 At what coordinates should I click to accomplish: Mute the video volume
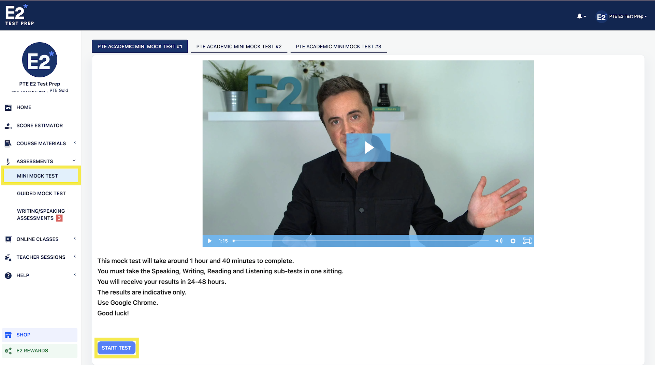pyautogui.click(x=499, y=241)
